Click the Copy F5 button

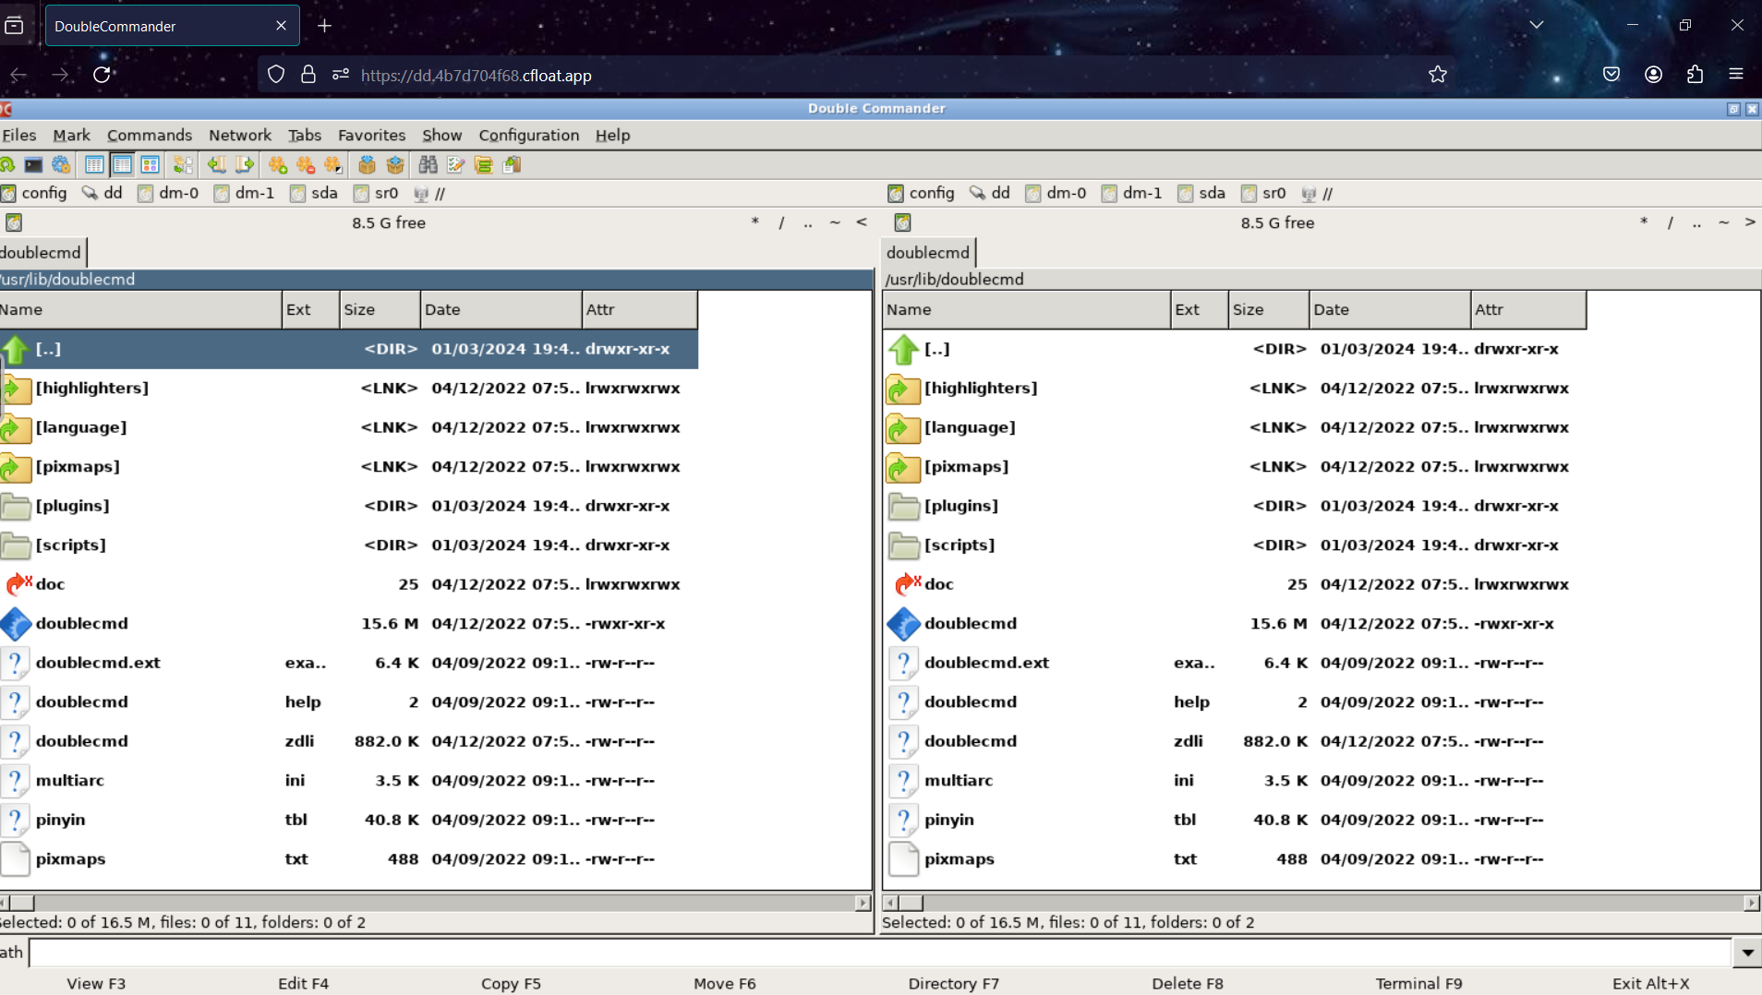(x=511, y=983)
